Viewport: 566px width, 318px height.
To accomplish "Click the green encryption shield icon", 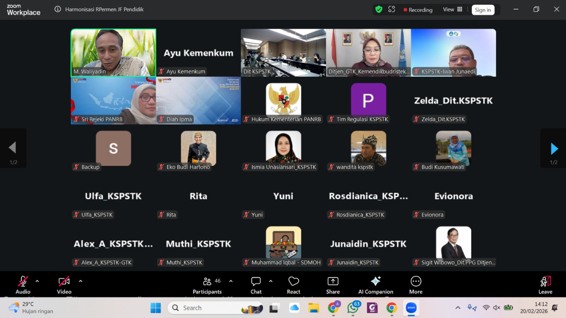I will click(x=379, y=10).
